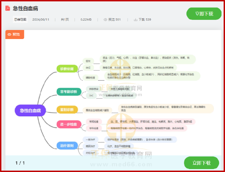Viewport: 225px width, 172px height.
Task: Click the download icon beside 下载 539
Action: point(136,20)
